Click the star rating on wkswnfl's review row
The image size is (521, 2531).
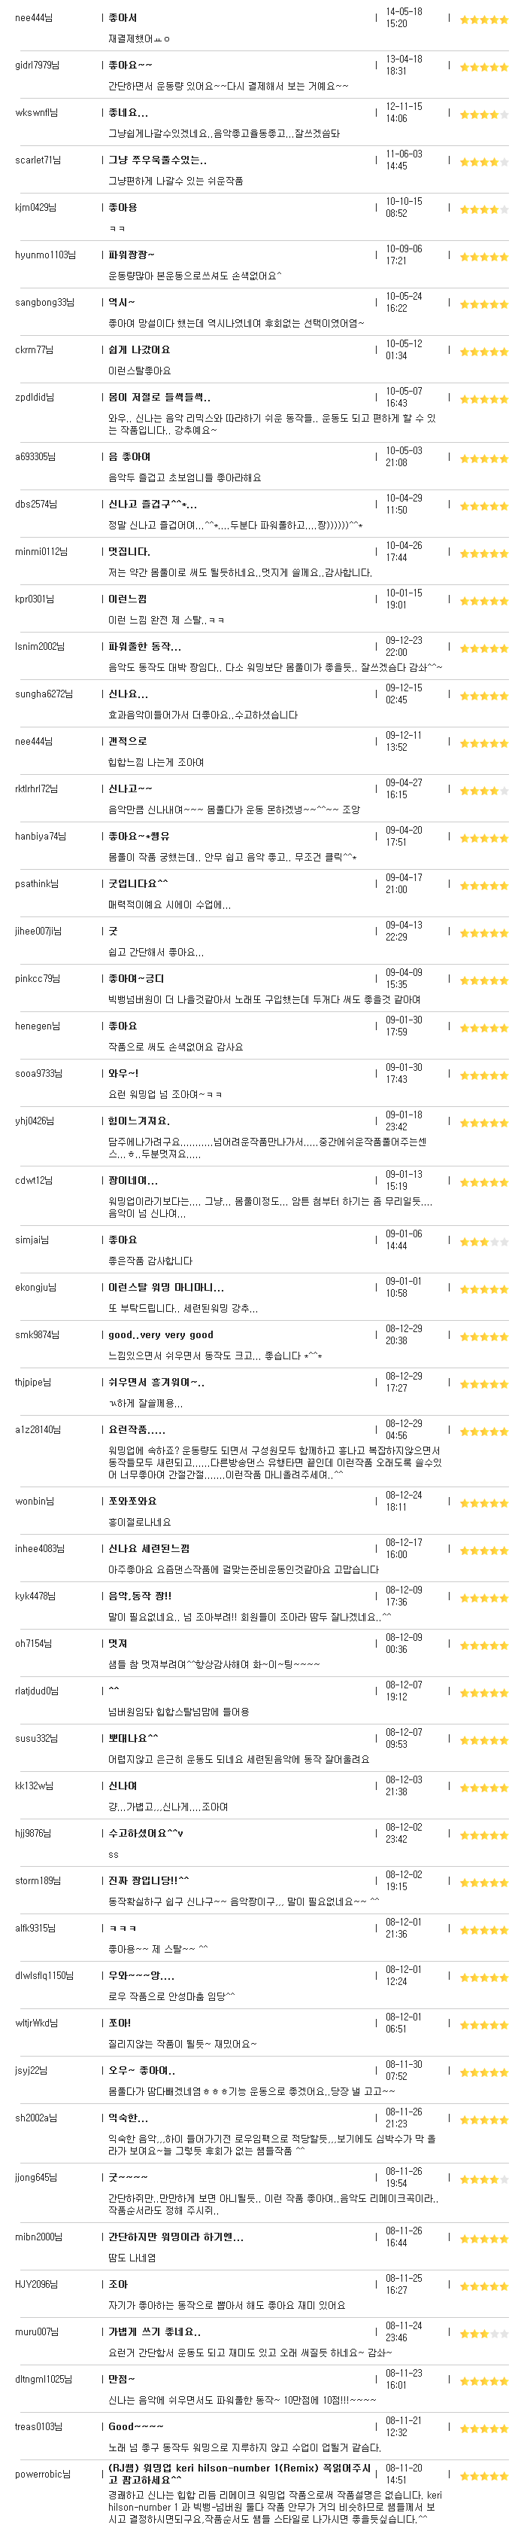pyautogui.click(x=483, y=114)
